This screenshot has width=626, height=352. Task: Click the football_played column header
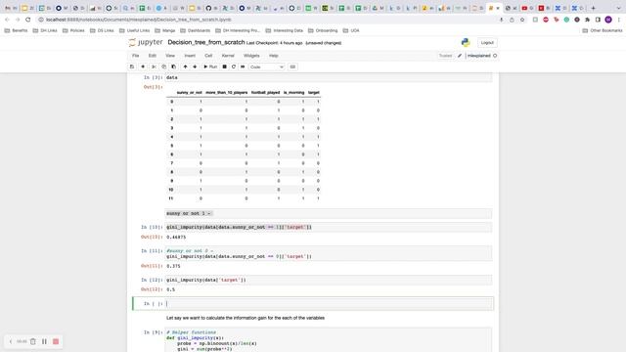(265, 93)
